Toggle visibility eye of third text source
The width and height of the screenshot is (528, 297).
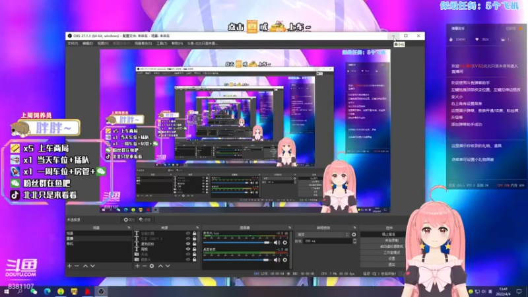188,244
